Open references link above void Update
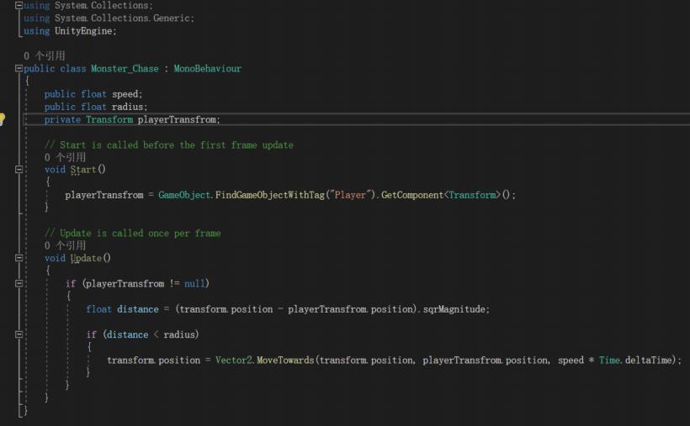Image resolution: width=690 pixels, height=426 pixels. (65, 245)
